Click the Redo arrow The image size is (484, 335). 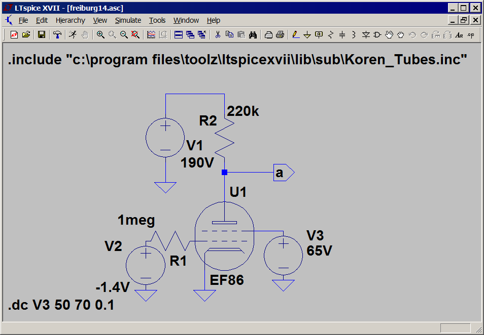click(424, 35)
